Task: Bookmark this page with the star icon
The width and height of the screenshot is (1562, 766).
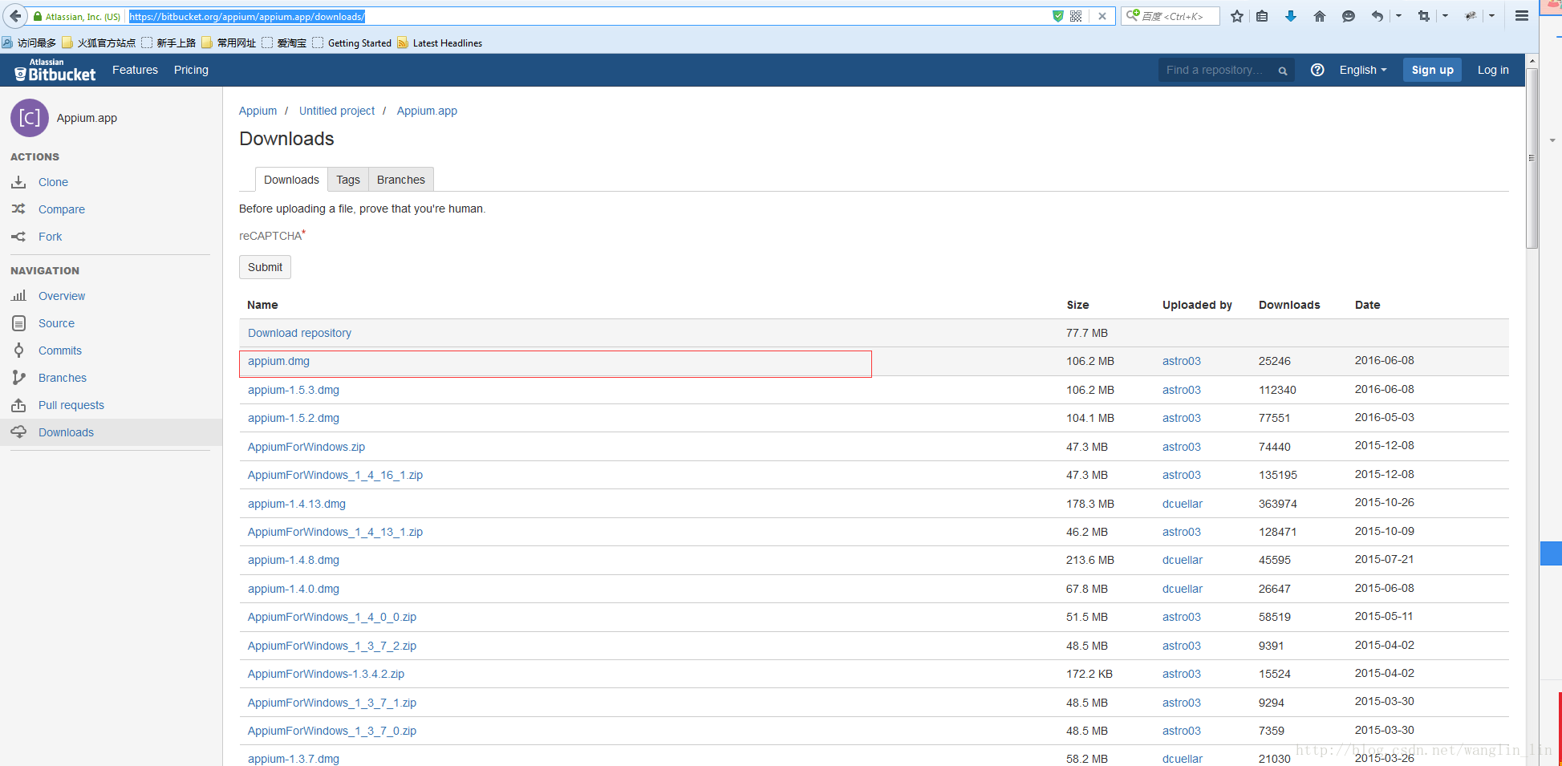Action: pos(1237,16)
